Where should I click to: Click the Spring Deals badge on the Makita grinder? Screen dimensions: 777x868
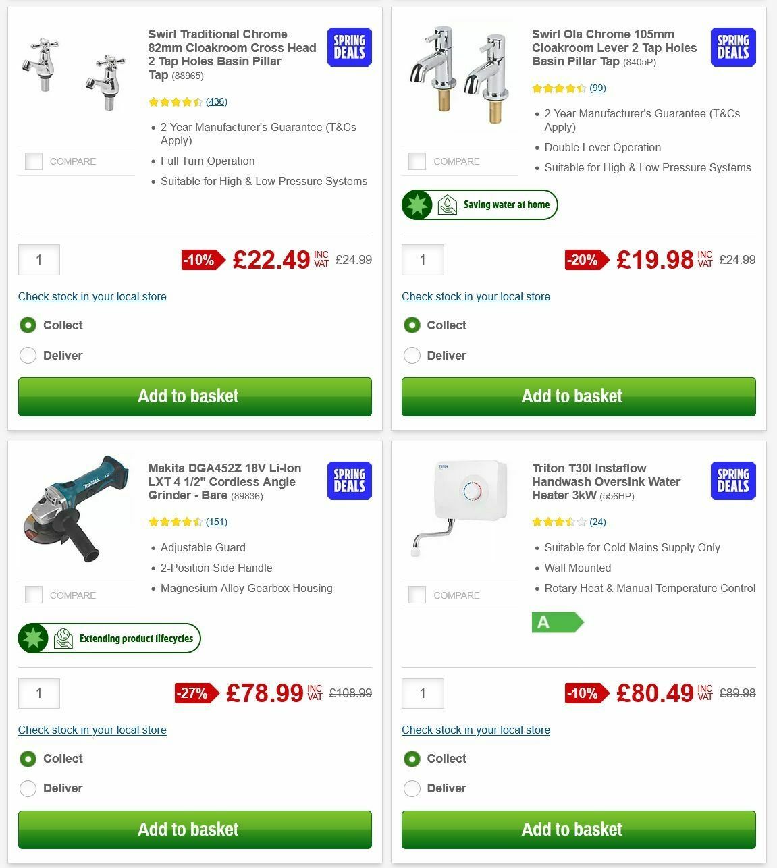tap(349, 481)
